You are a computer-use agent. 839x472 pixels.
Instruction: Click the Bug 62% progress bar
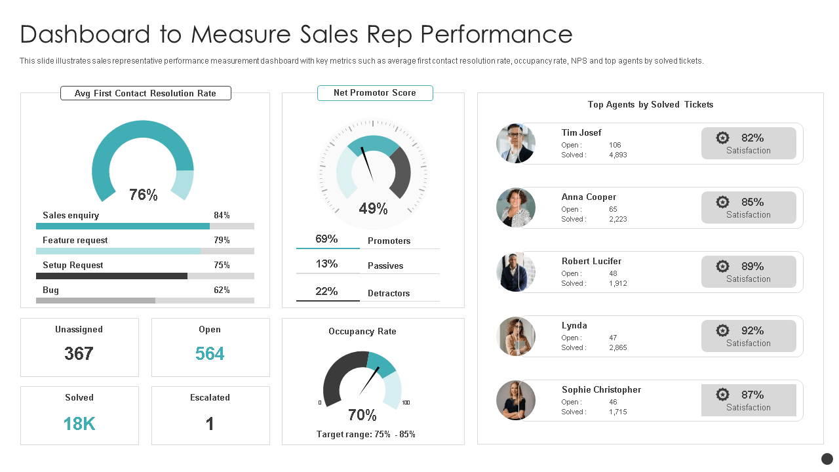point(145,300)
